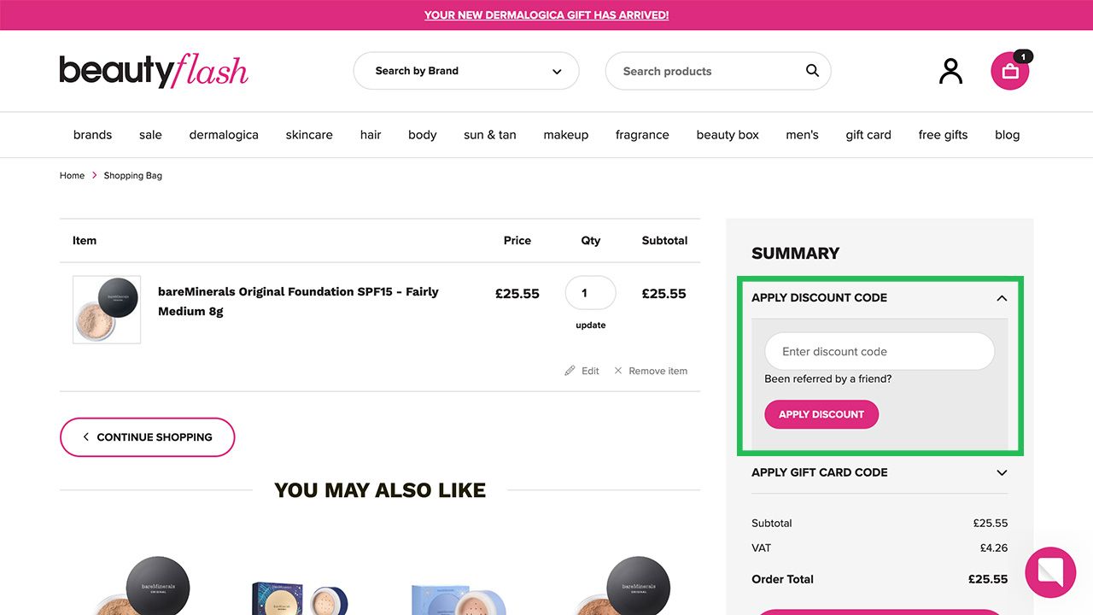This screenshot has height=615, width=1093.
Task: Open the Dermalogica gift banner link
Action: pyautogui.click(x=546, y=15)
